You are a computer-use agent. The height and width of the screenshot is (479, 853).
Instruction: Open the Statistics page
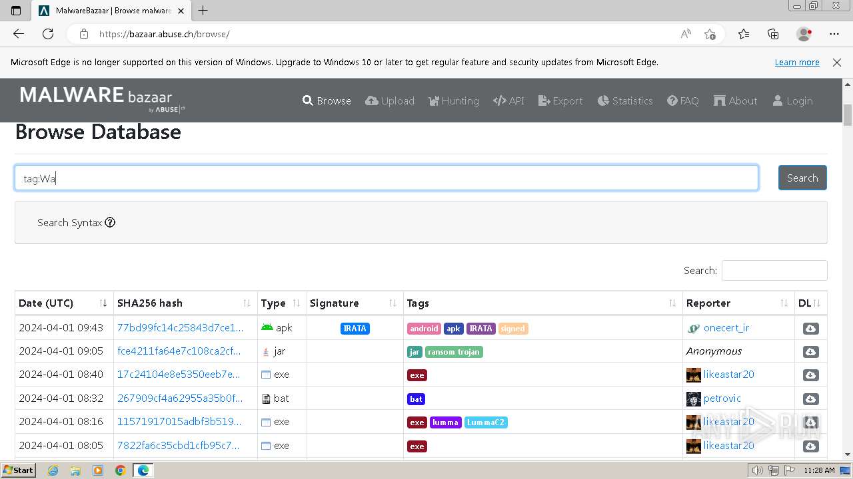(x=625, y=100)
